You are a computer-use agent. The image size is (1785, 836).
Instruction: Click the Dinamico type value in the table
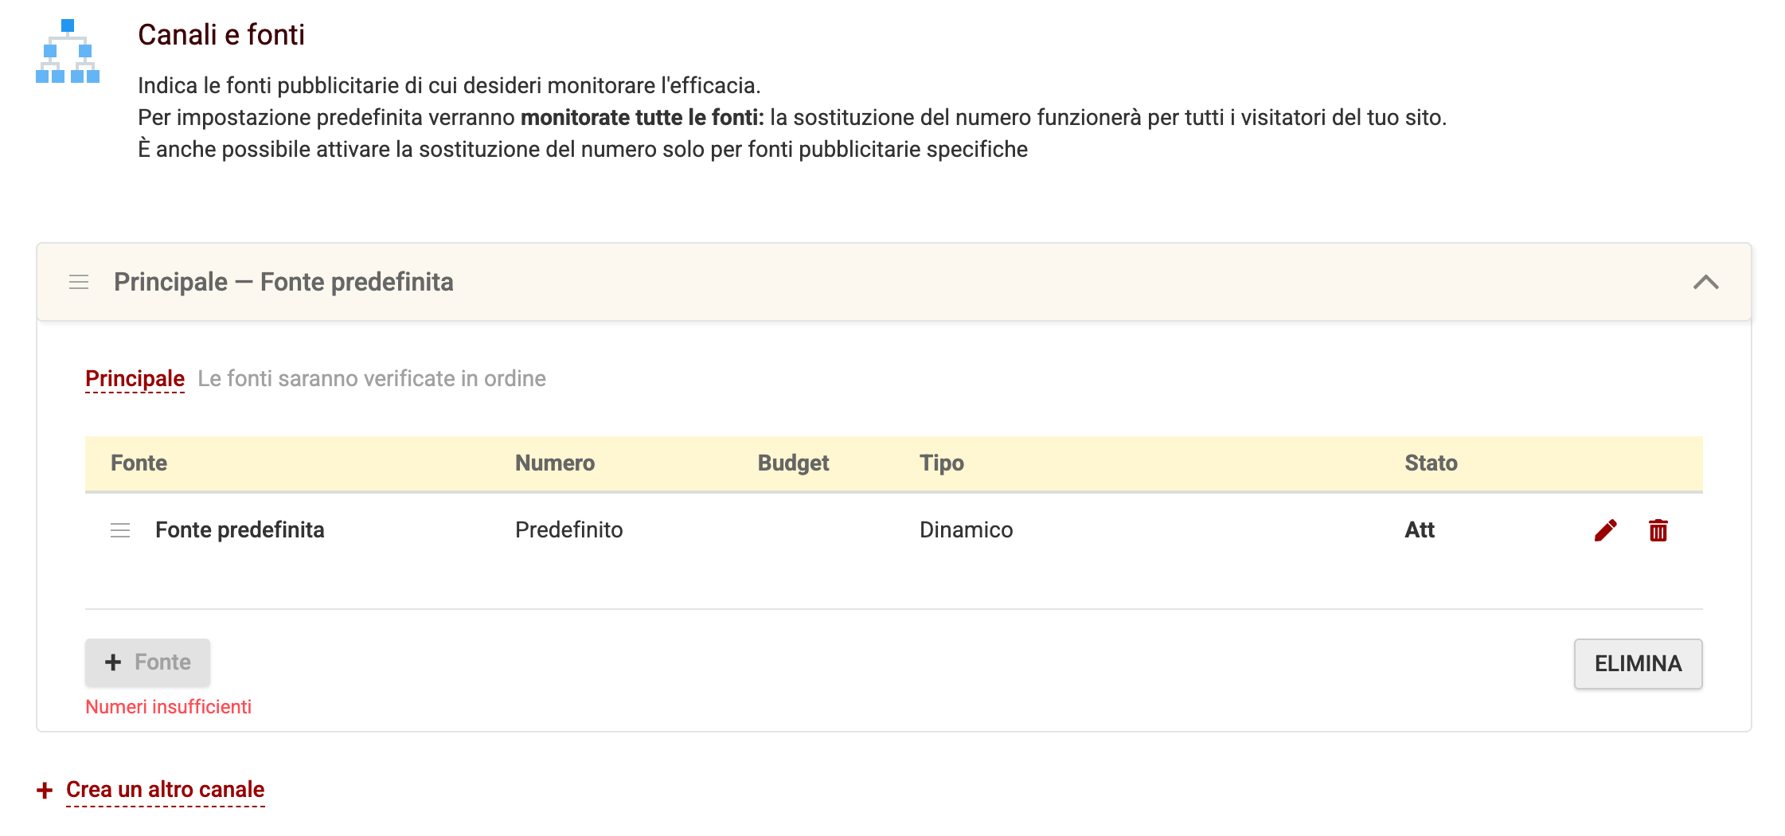tap(966, 529)
